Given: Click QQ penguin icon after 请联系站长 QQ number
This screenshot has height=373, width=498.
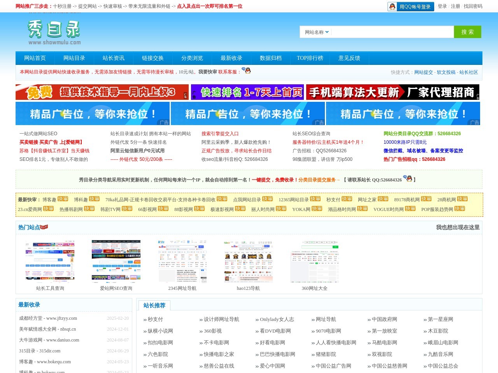Looking at the screenshot, I should pyautogui.click(x=407, y=179).
